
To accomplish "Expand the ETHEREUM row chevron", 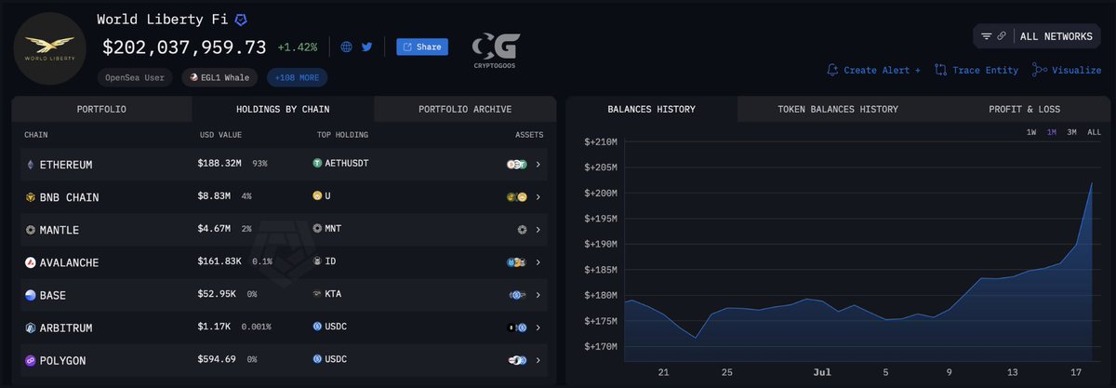I will 538,165.
